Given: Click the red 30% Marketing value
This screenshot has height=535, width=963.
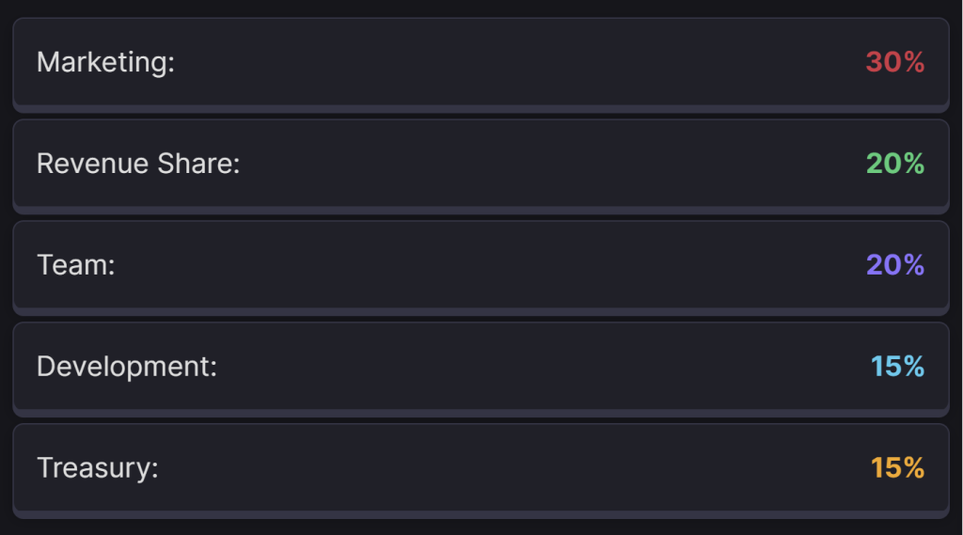Looking at the screenshot, I should point(894,63).
